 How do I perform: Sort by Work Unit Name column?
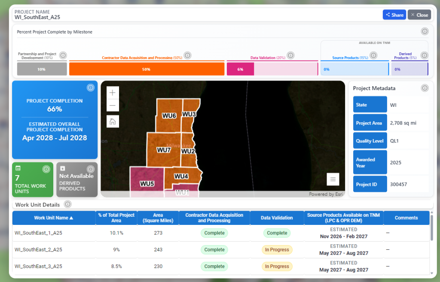54,218
